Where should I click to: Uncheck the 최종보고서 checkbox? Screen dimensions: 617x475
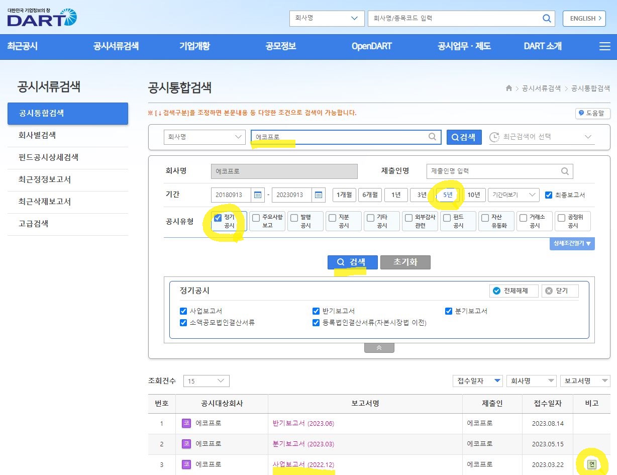pos(549,195)
